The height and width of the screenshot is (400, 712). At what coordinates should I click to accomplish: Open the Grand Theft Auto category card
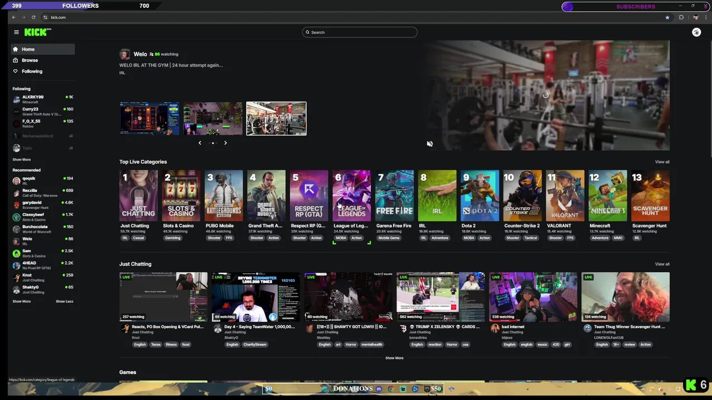[266, 196]
